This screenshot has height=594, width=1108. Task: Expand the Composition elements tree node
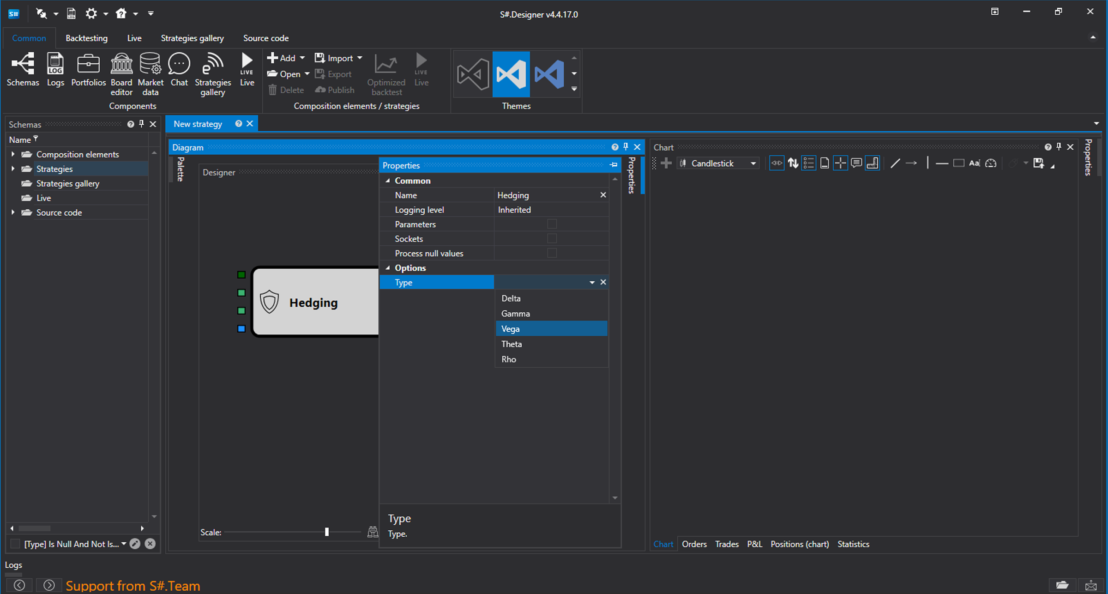(13, 154)
